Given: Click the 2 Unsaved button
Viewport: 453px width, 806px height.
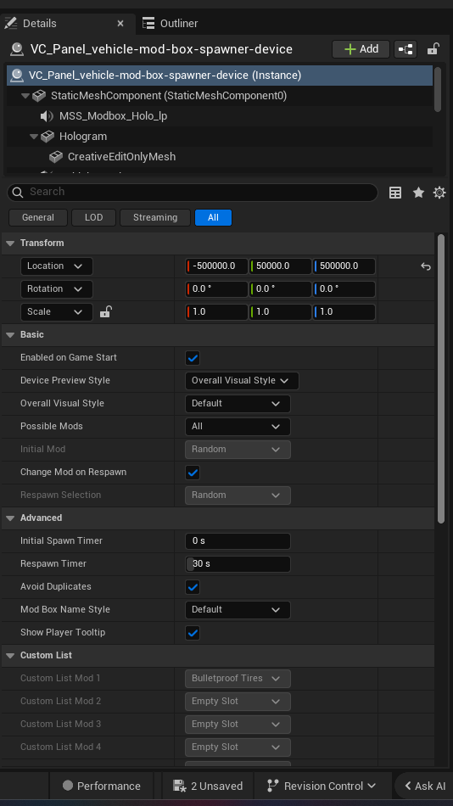Looking at the screenshot, I should pyautogui.click(x=208, y=786).
